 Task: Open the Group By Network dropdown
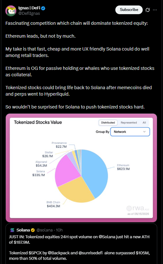coord(130,132)
